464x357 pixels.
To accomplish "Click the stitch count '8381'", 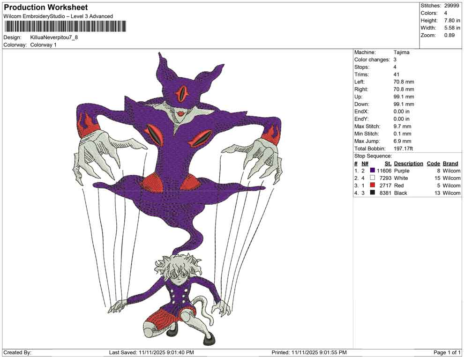I will [386, 193].
